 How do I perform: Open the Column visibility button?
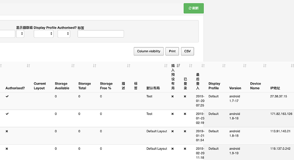pyautogui.click(x=149, y=51)
